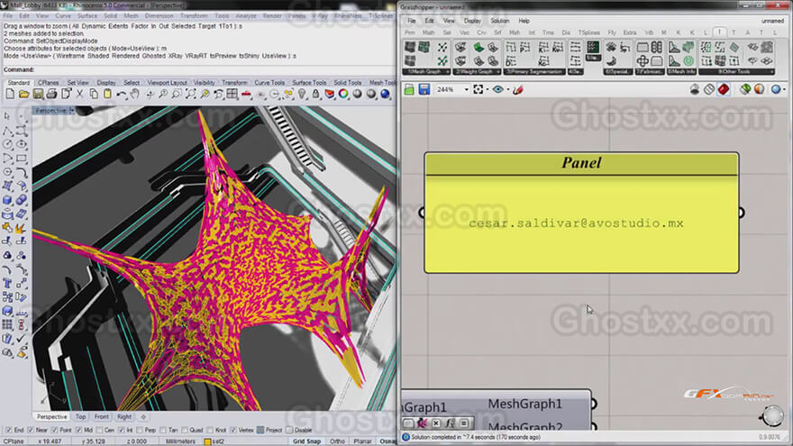Viewport: 793px width, 446px height.
Task: Open the set2 layer dropdown in status bar
Action: point(215,441)
